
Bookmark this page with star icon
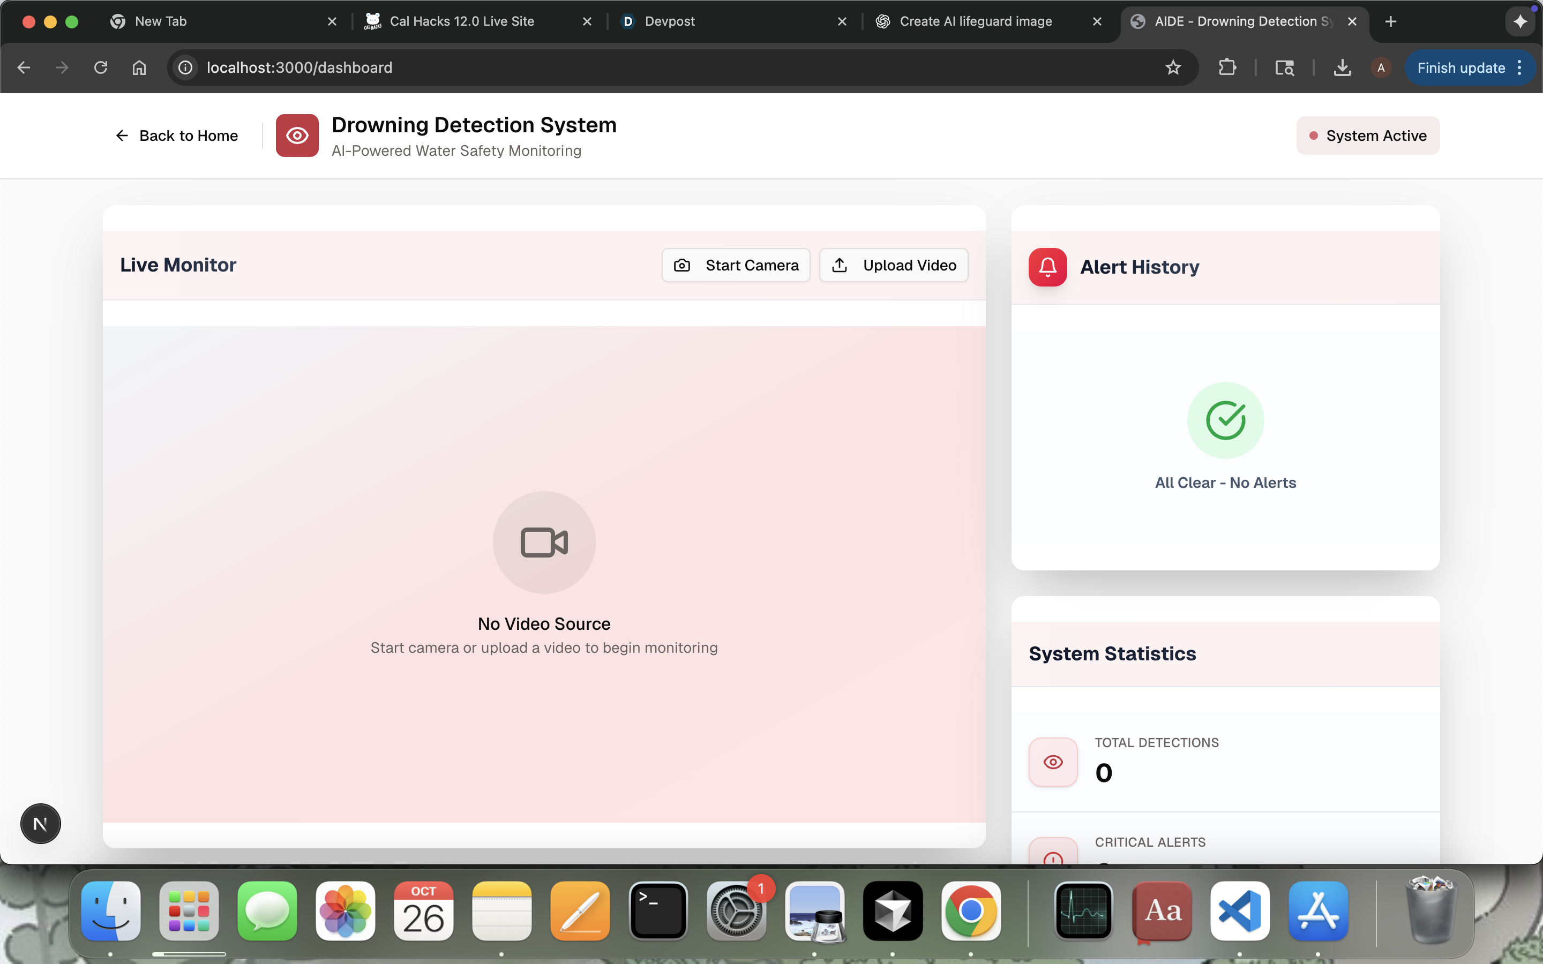tap(1173, 67)
